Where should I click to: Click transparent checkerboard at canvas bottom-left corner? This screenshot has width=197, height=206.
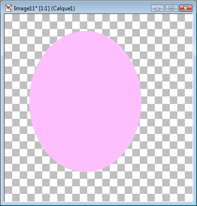(8, 198)
